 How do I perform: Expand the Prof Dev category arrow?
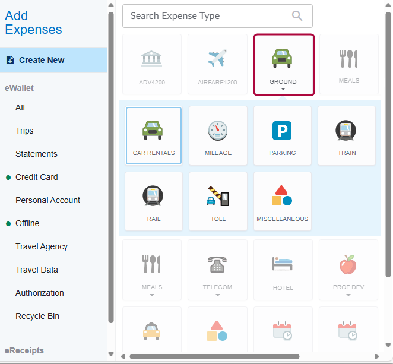pyautogui.click(x=348, y=295)
